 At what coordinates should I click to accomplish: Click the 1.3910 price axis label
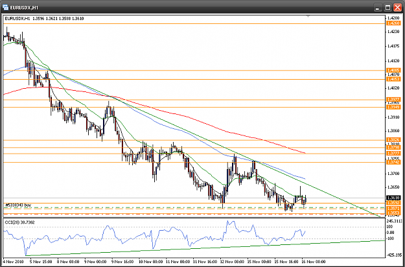pyautogui.click(x=393, y=117)
